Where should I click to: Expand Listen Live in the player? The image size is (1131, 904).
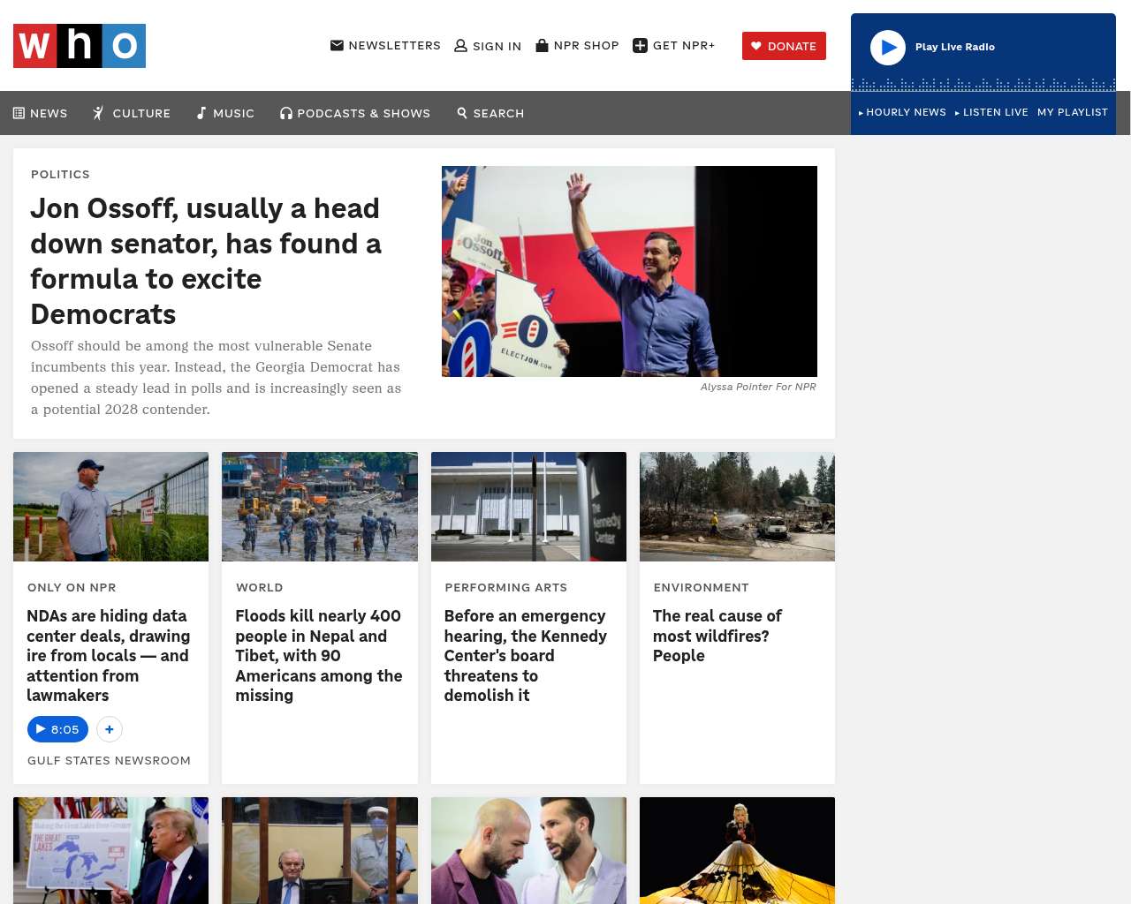tap(991, 112)
